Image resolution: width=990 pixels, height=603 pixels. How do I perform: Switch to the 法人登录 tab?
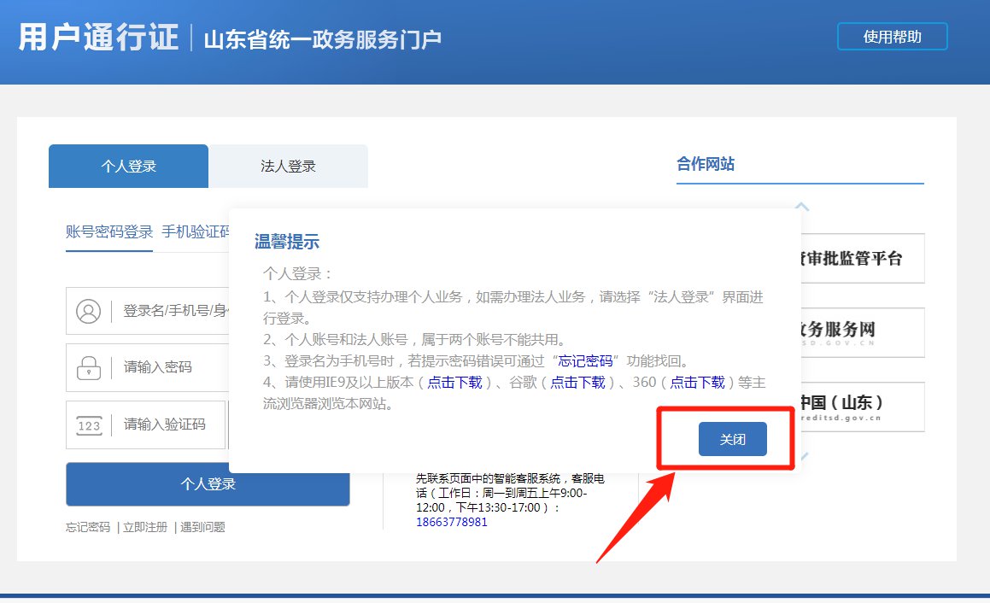[288, 167]
